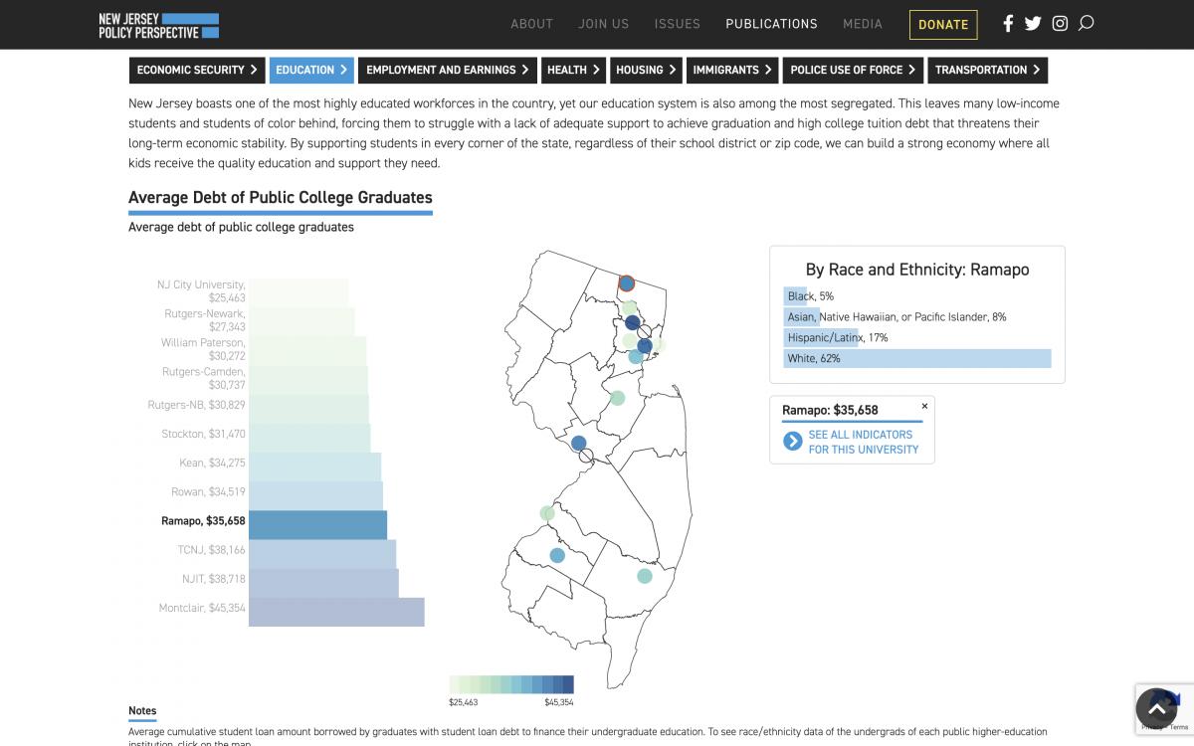Screen dimensions: 1194x746
Task: Click the Notes heading
Action: (142, 710)
